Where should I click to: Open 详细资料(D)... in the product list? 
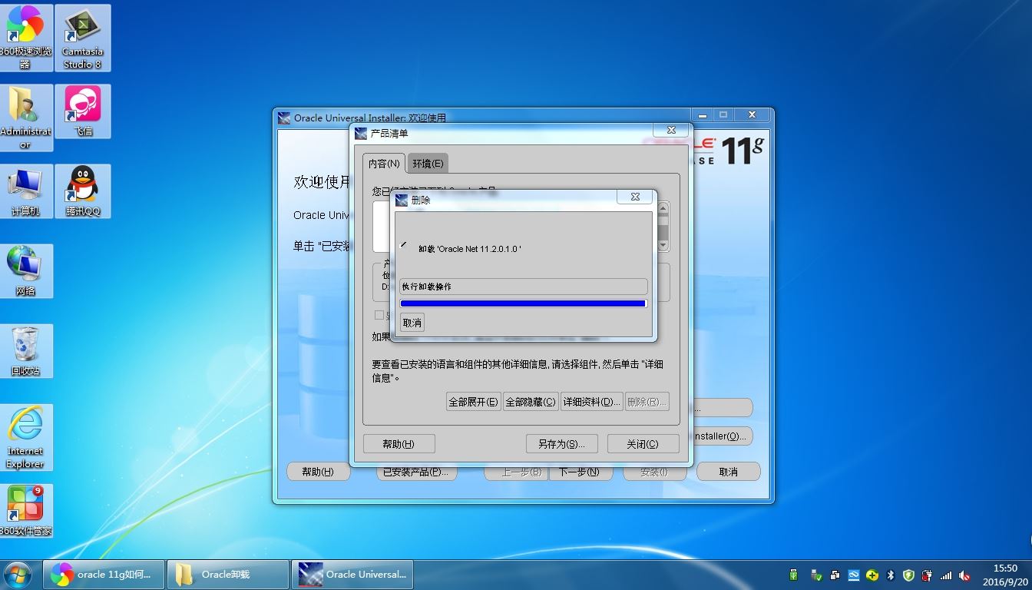tap(591, 402)
